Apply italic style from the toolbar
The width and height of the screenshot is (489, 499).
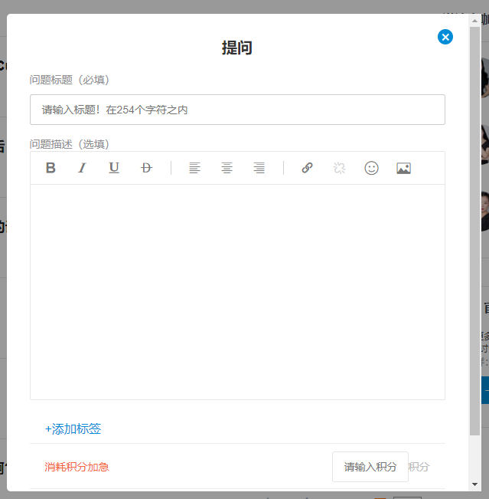click(x=82, y=168)
